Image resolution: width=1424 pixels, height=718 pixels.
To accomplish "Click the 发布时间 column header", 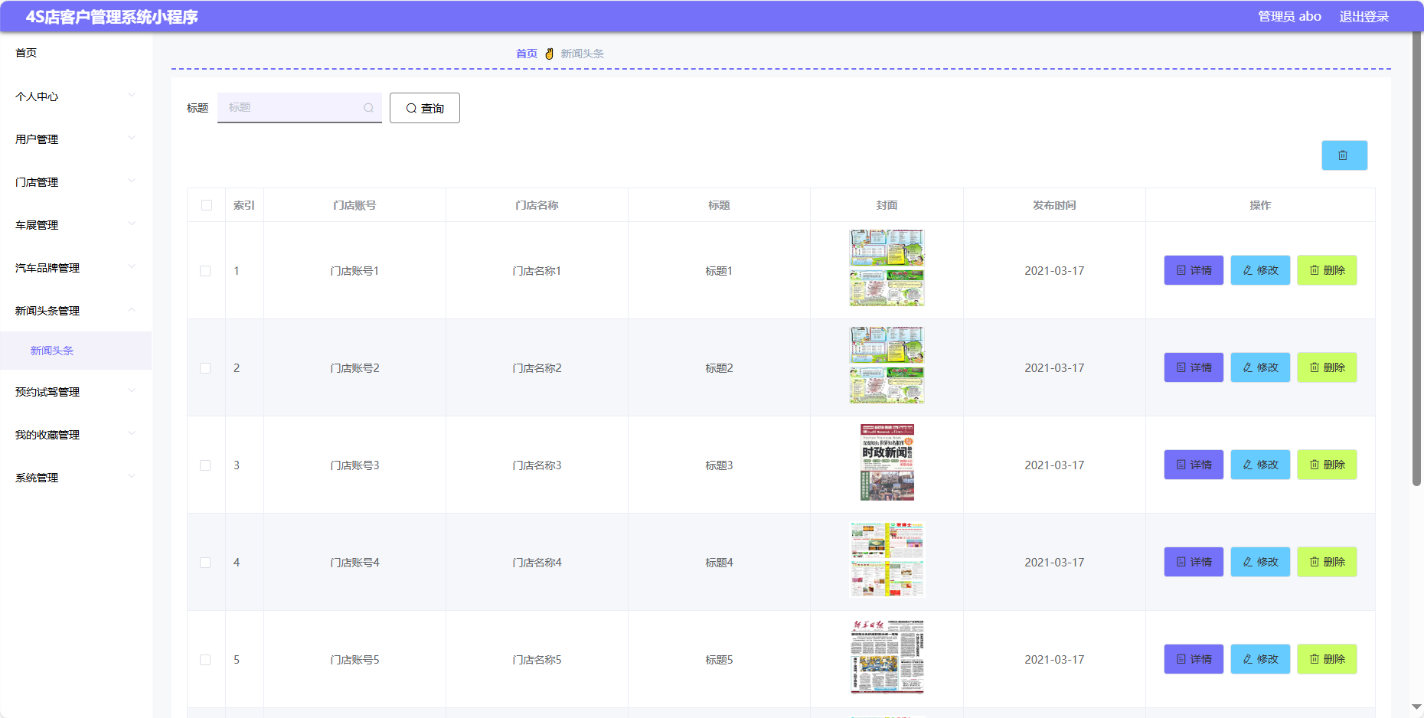I will (x=1054, y=205).
